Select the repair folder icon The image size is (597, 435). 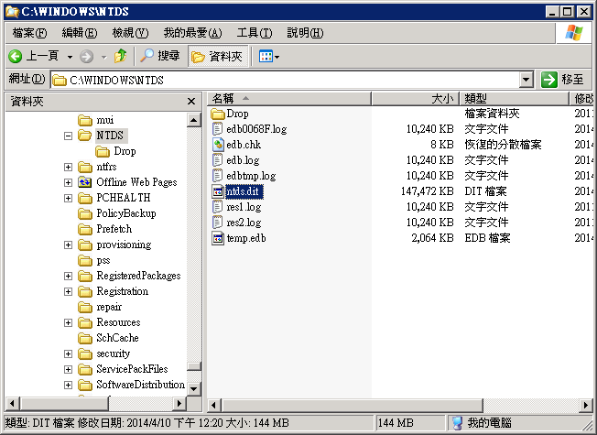(x=85, y=307)
